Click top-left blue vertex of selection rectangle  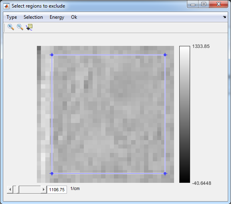[x=52, y=55]
